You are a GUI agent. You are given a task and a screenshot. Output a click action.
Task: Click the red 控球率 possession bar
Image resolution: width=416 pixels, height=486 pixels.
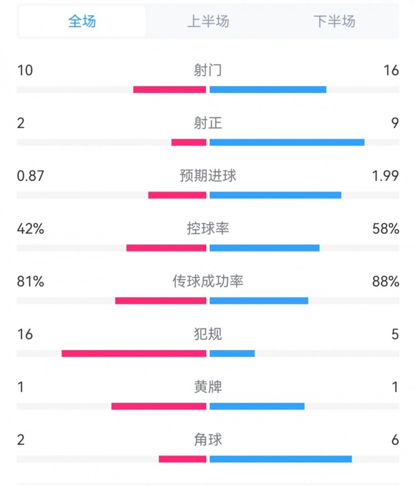(166, 248)
